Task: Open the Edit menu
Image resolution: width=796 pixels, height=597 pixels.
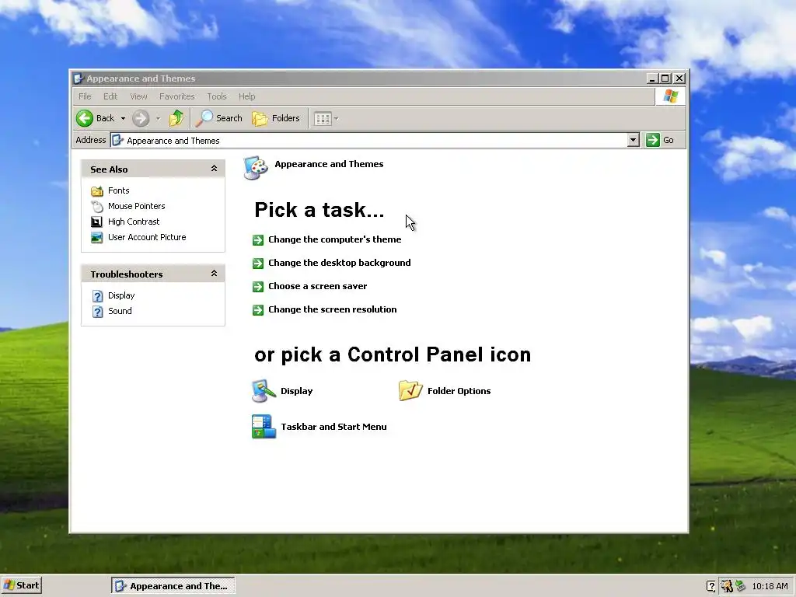Action: (x=110, y=96)
